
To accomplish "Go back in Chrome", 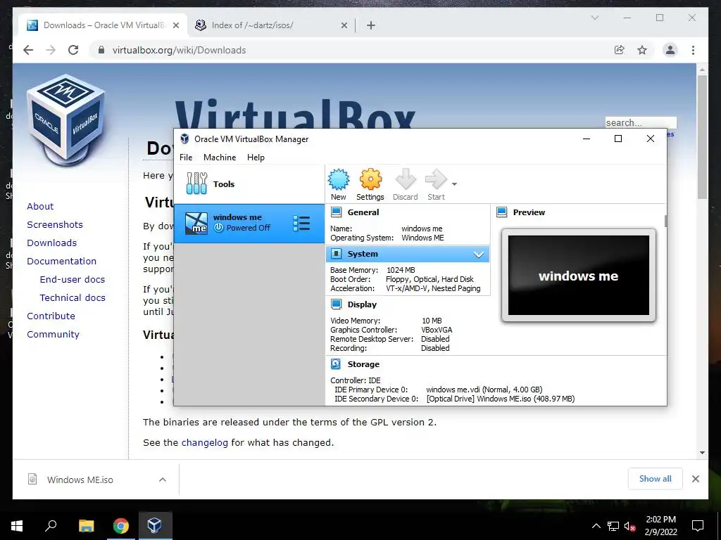I will pos(28,50).
